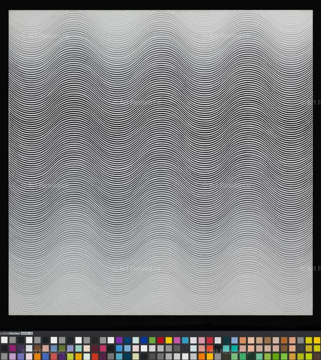Click the colorchecker logo text
Image resolution: width=321 pixels, height=360 pixels.
(10, 333)
